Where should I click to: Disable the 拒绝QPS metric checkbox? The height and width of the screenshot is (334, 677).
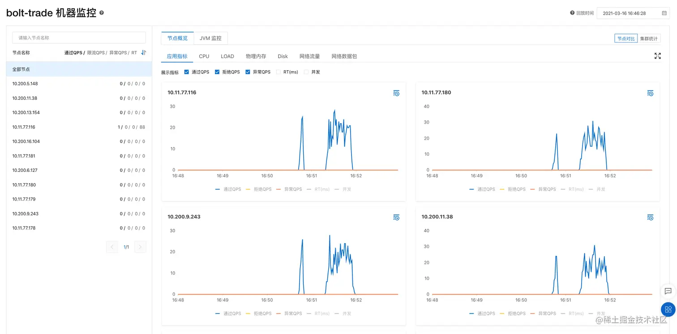coord(217,72)
